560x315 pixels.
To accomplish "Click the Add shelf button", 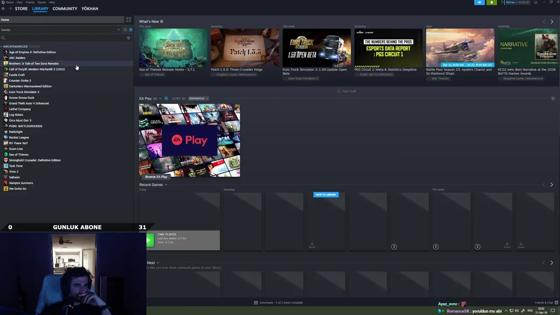I will click(346, 91).
